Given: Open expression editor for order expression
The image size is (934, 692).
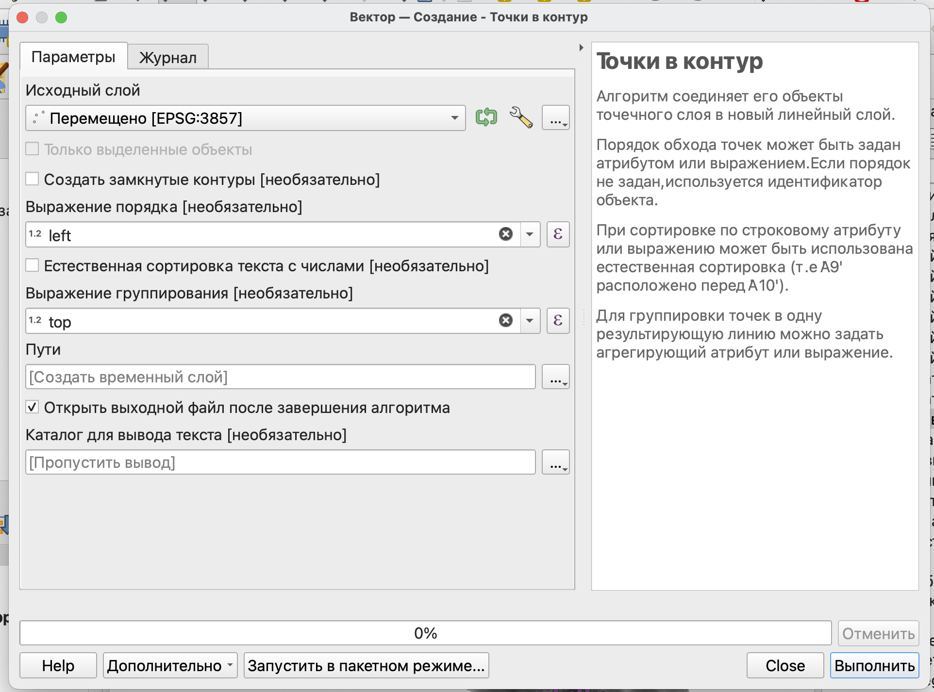Looking at the screenshot, I should pos(558,234).
